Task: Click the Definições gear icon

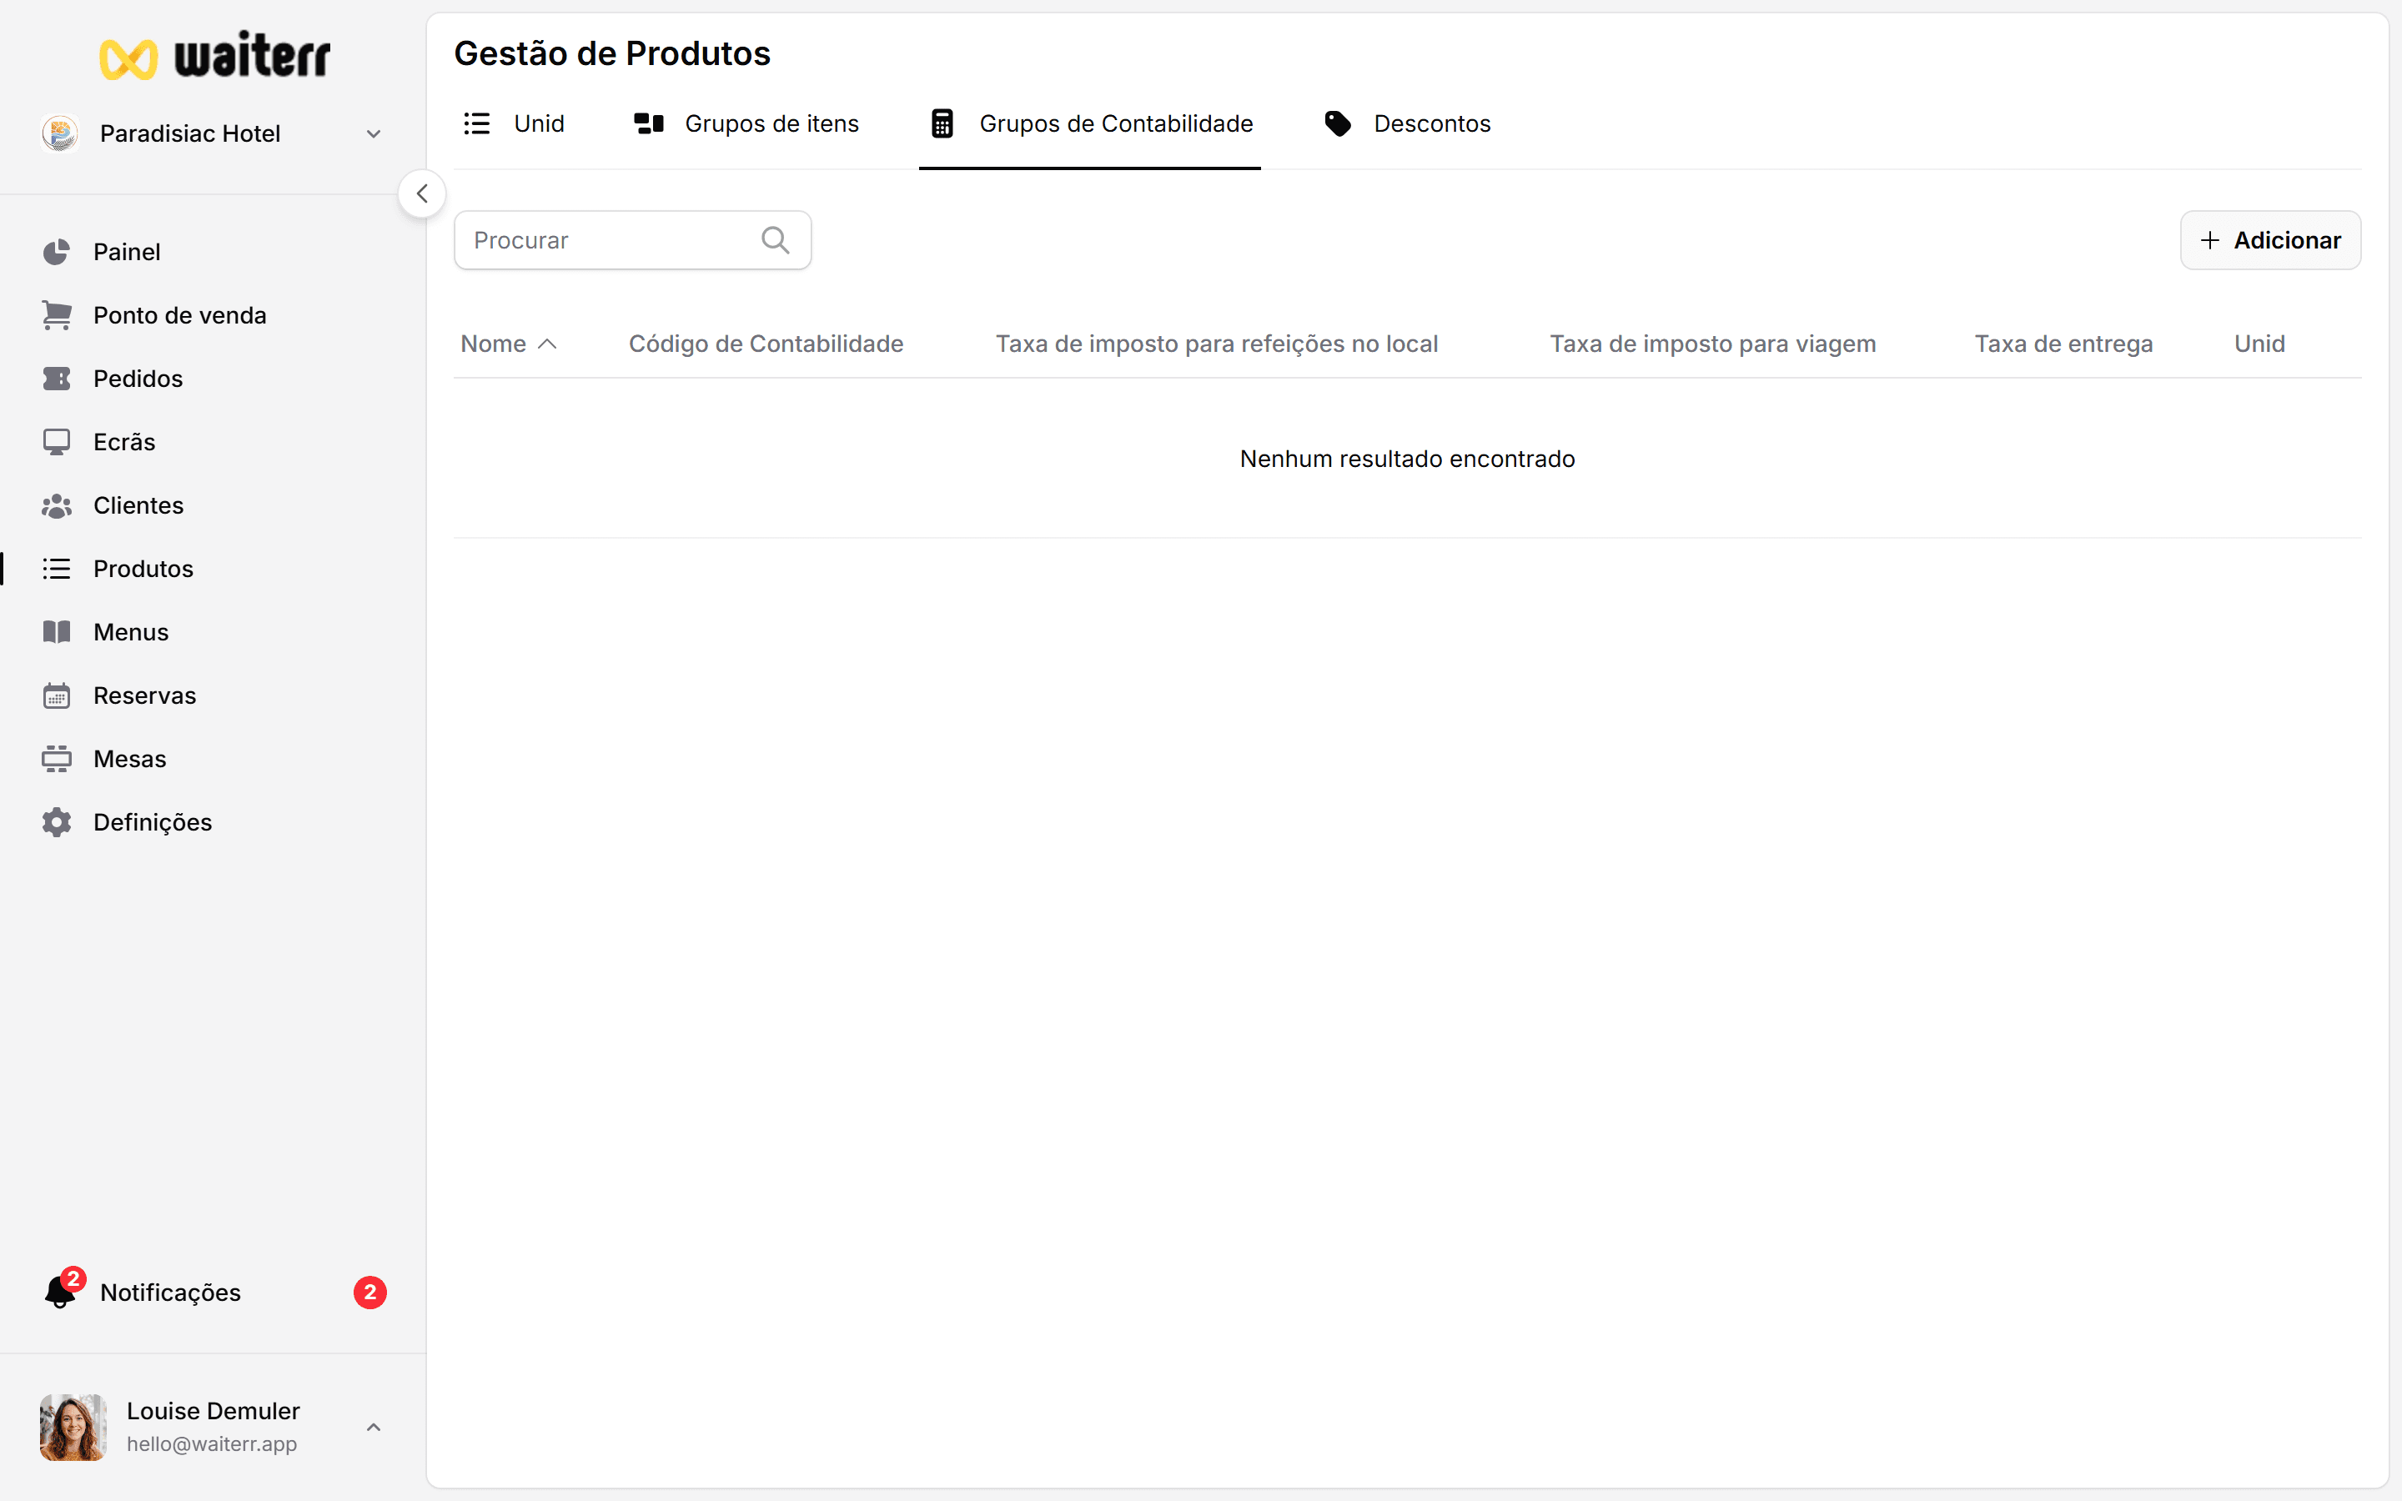Action: (x=57, y=823)
